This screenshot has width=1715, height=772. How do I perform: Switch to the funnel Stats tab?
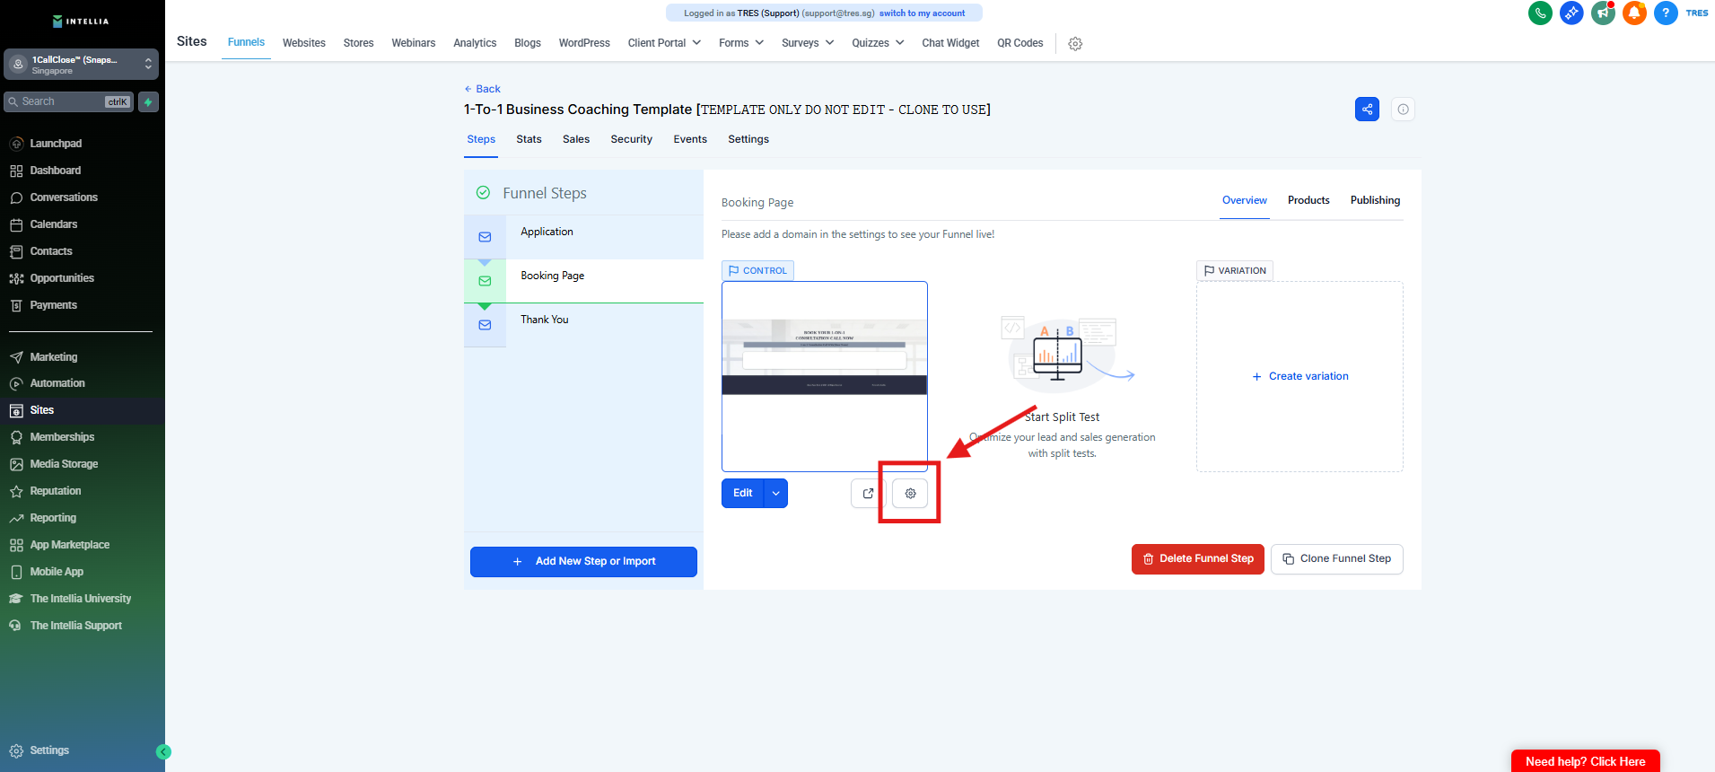(529, 139)
